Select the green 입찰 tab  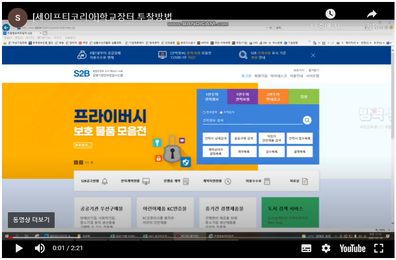(304, 97)
